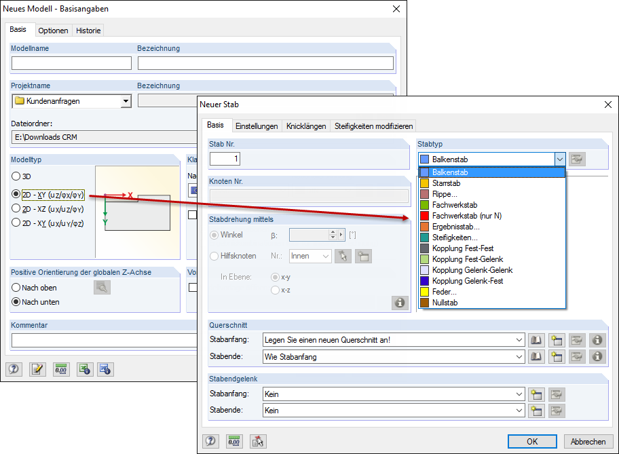Expand the Stabende Wie Stabanfang dropdown
Screen dimensions: 619x454
519,356
